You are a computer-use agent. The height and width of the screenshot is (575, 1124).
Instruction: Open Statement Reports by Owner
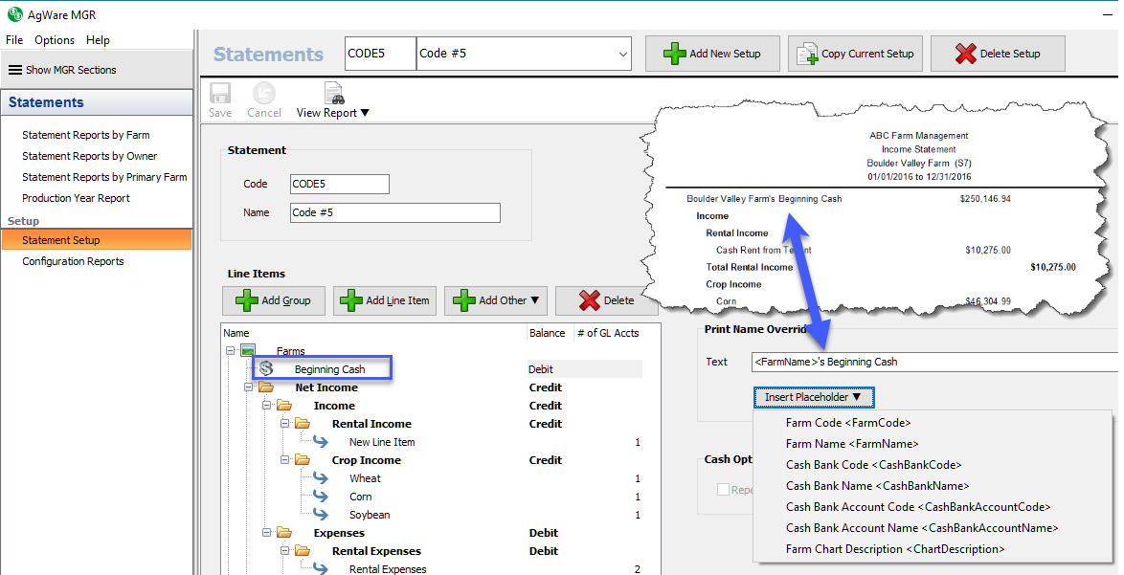coord(89,156)
